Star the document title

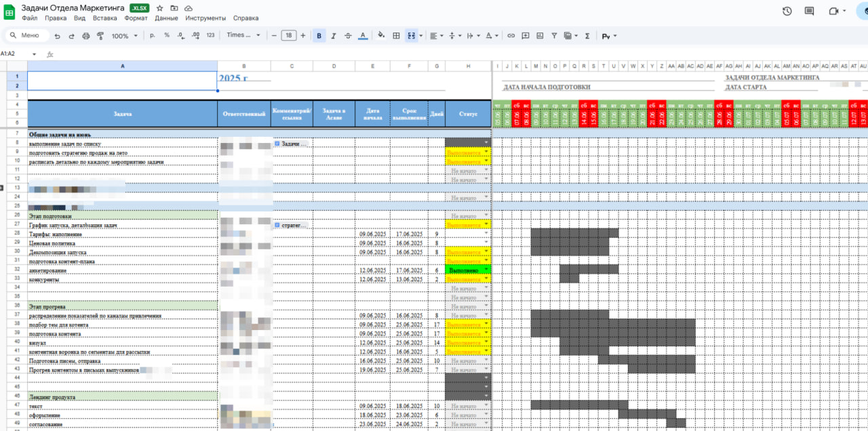[x=159, y=8]
